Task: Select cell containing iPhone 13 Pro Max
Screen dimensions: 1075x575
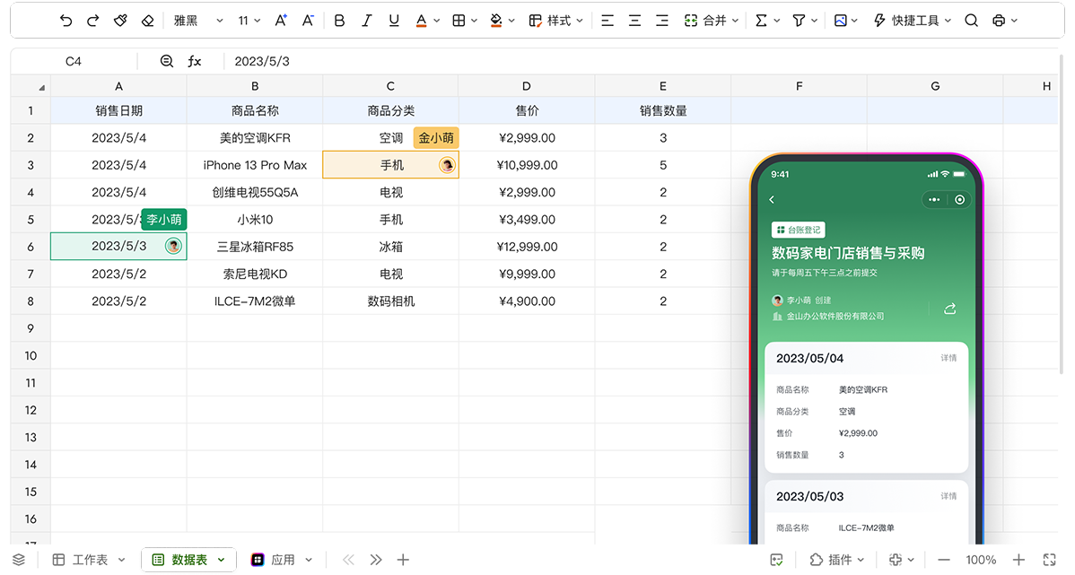Action: point(255,165)
